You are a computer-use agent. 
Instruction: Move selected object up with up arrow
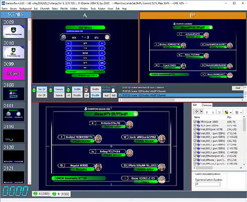pyautogui.click(x=207, y=113)
